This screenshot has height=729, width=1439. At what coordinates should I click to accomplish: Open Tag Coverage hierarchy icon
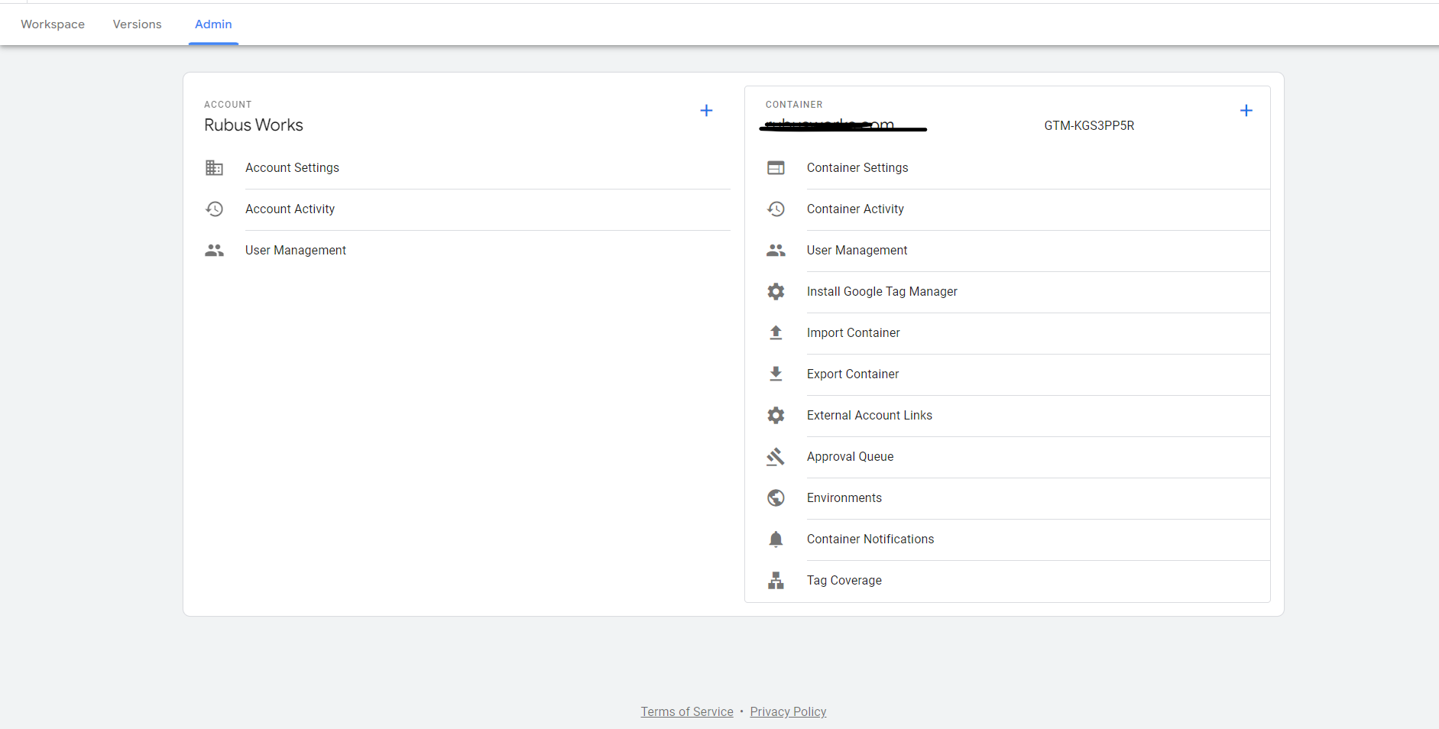click(776, 580)
